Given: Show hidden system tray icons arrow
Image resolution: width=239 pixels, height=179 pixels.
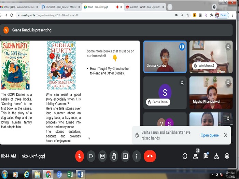Looking at the screenshot, I should (x=213, y=175).
